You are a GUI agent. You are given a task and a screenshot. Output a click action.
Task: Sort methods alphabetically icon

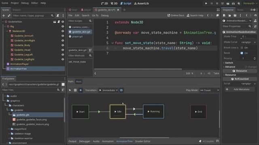(x=90, y=50)
